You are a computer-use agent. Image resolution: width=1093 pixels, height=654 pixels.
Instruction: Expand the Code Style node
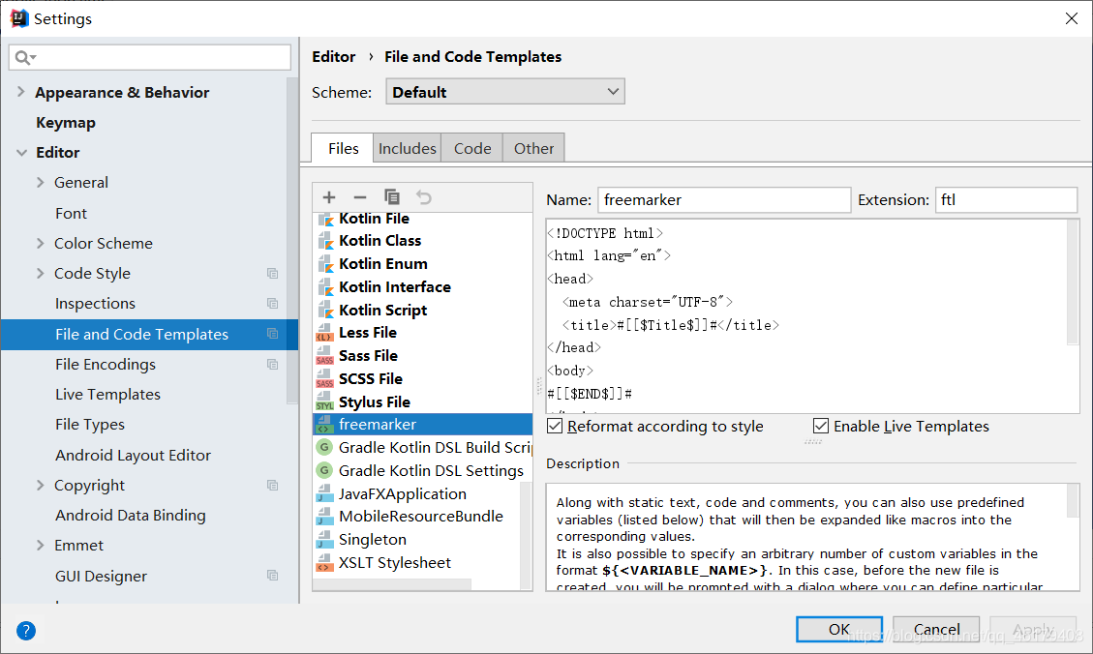click(40, 274)
